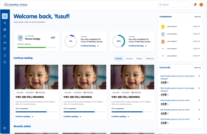
Task: Open the graduation cap e-learning icon
Action: (x=5, y=43)
